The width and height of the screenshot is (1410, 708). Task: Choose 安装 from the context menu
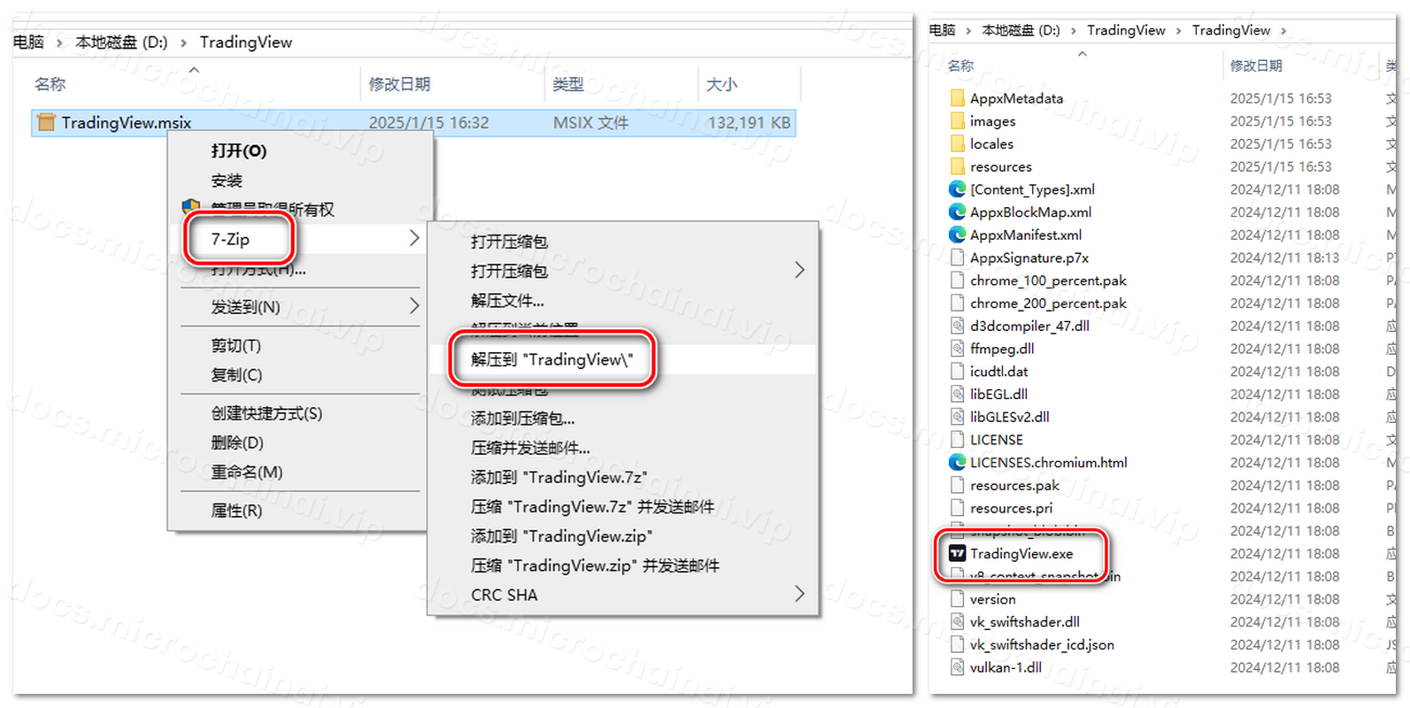click(227, 181)
